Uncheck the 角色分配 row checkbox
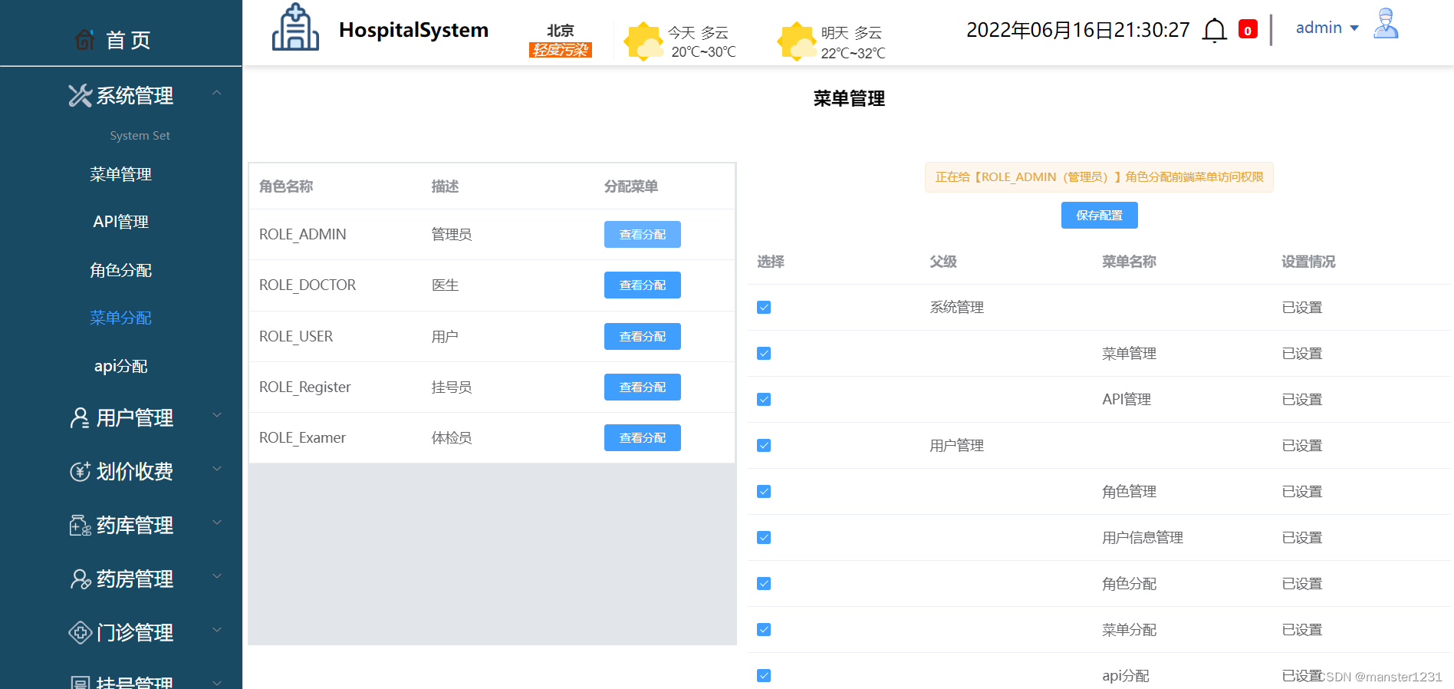 pos(764,584)
